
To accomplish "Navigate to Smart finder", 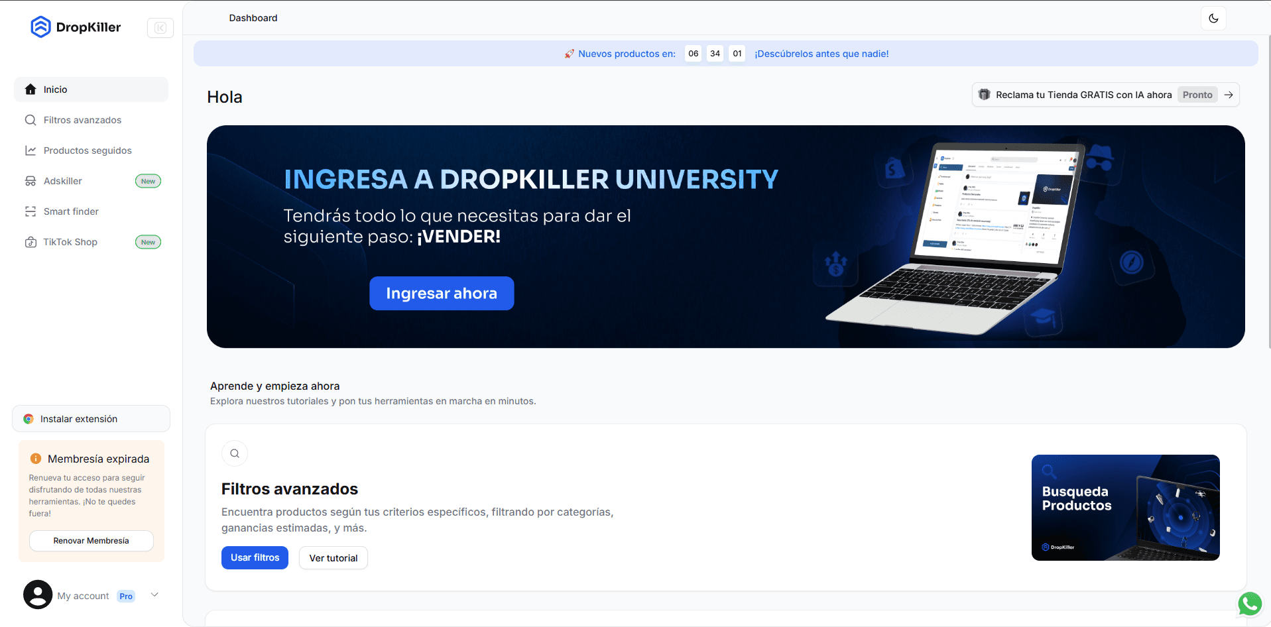I will point(91,211).
